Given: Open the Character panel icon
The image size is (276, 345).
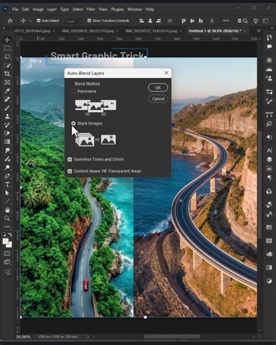Looking at the screenshot, I should pos(269,151).
